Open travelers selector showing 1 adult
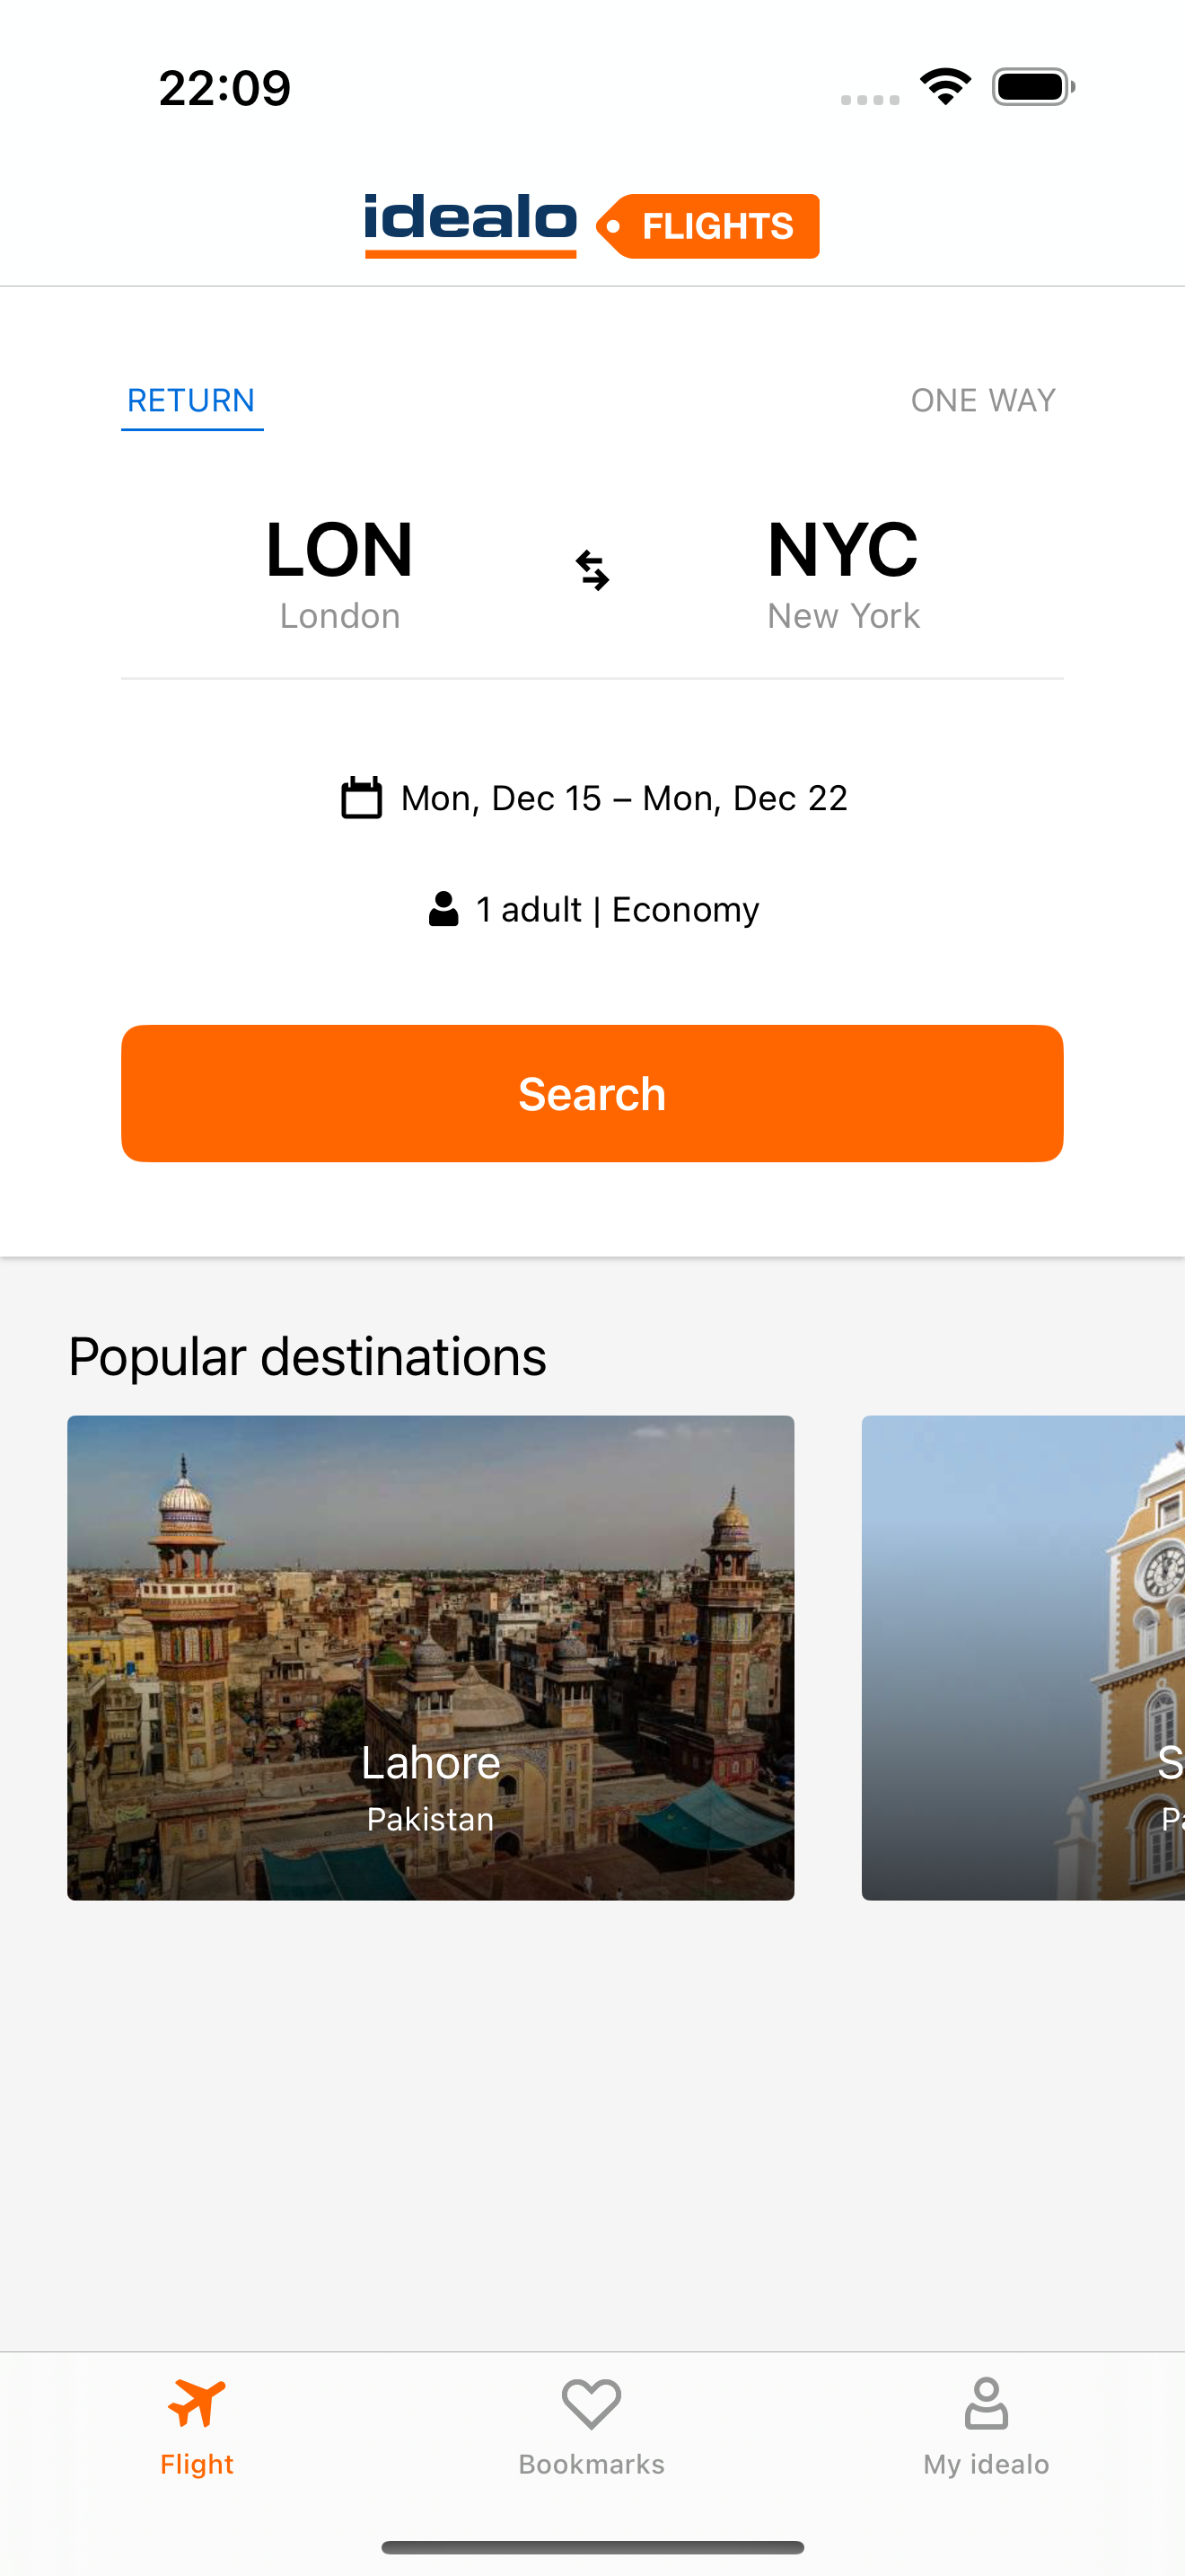This screenshot has width=1185, height=2576. tap(594, 908)
